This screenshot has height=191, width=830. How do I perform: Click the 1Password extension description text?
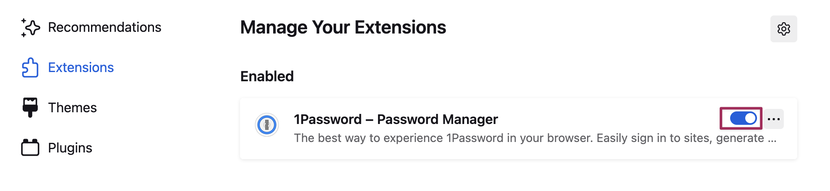(529, 138)
